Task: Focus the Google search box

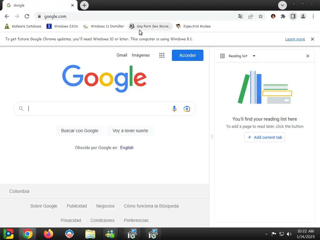Action: point(104,109)
